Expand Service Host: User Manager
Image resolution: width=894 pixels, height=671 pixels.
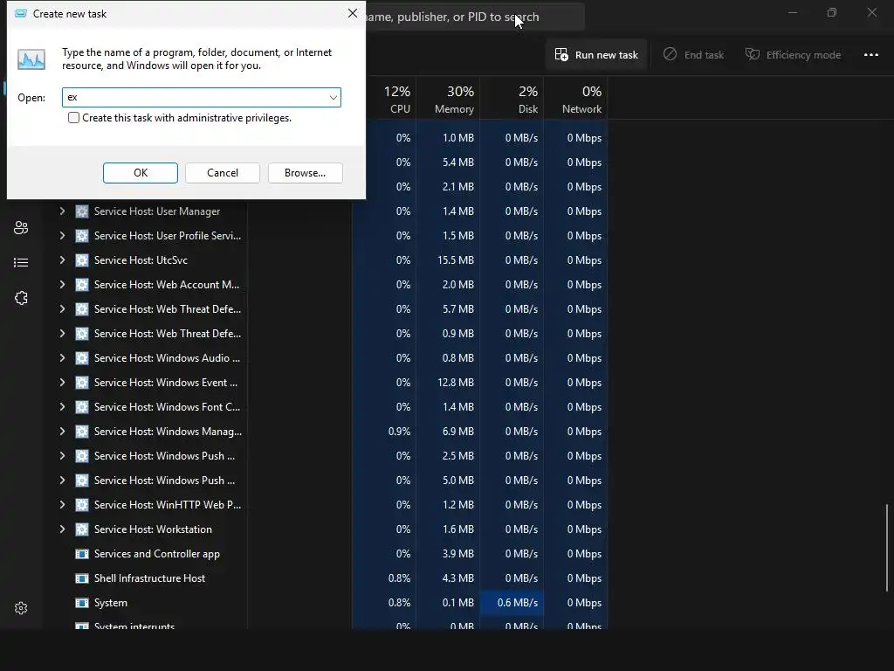click(62, 211)
